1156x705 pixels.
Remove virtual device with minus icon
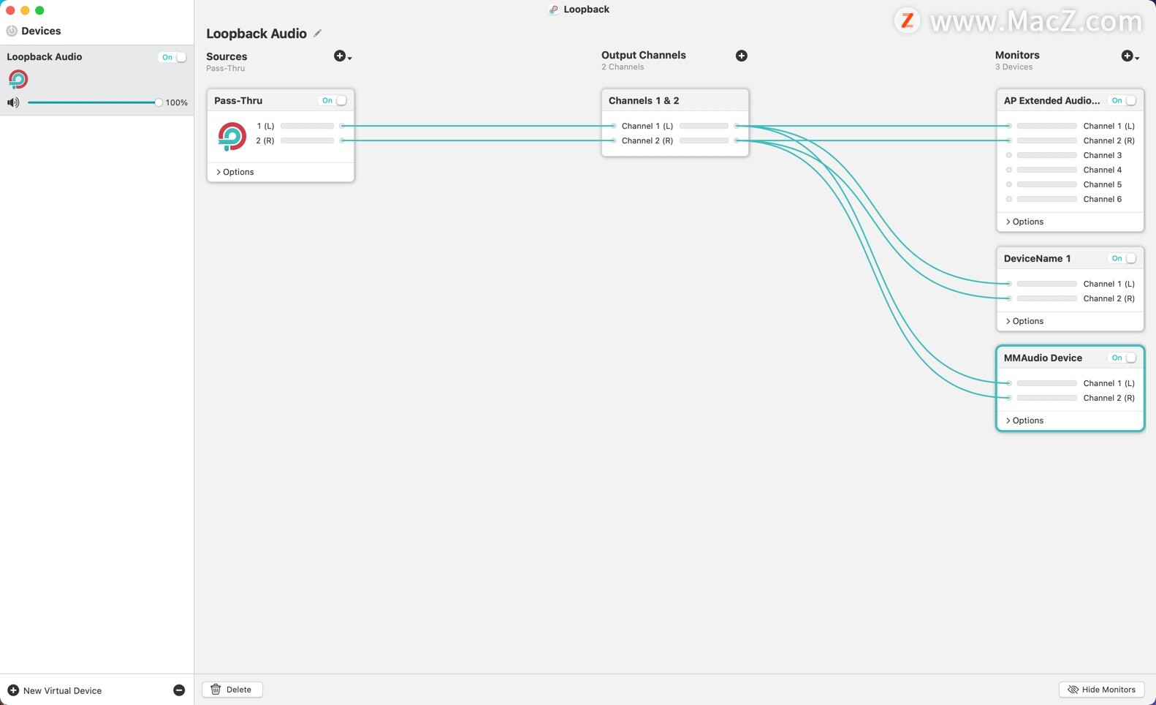(x=179, y=690)
